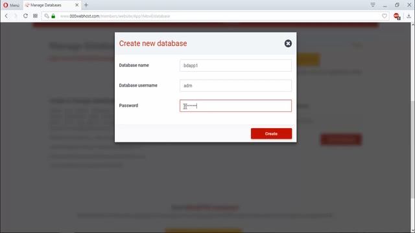Open the tab menu icon in title bar
Screen dimensions: 415x233
tap(373, 5)
